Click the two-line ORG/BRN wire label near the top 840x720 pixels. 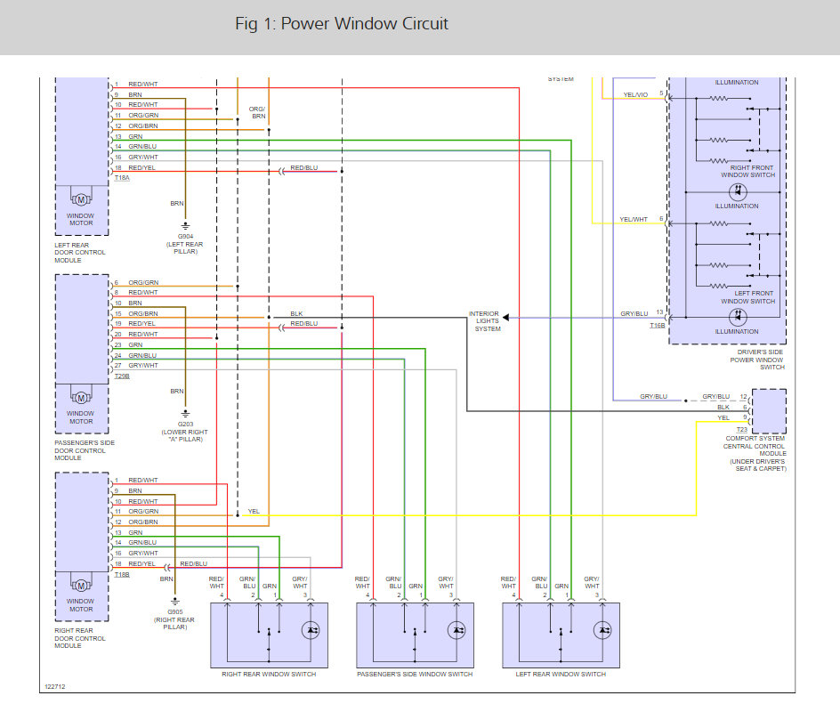pyautogui.click(x=257, y=112)
